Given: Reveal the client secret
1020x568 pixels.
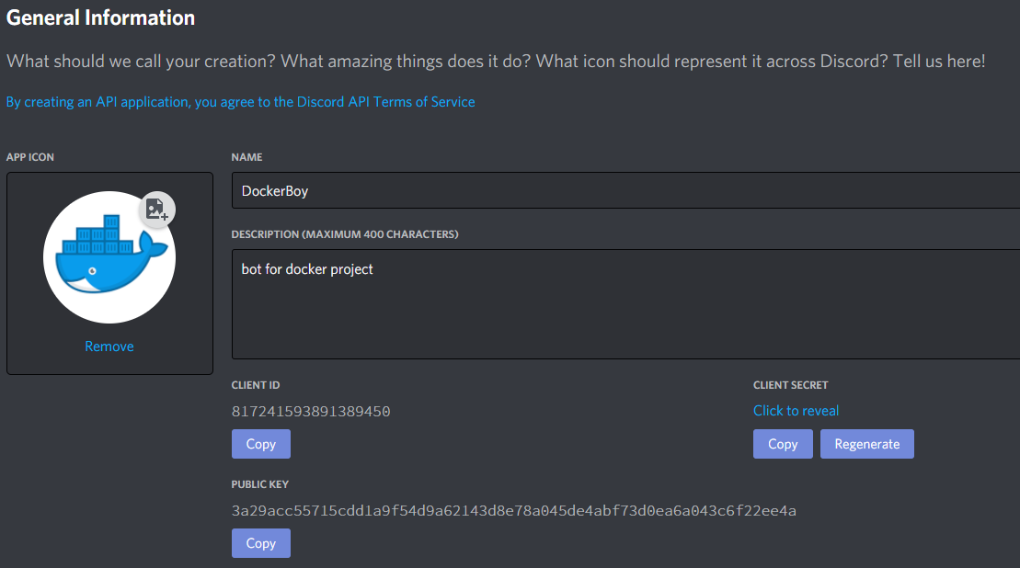Looking at the screenshot, I should coord(796,411).
